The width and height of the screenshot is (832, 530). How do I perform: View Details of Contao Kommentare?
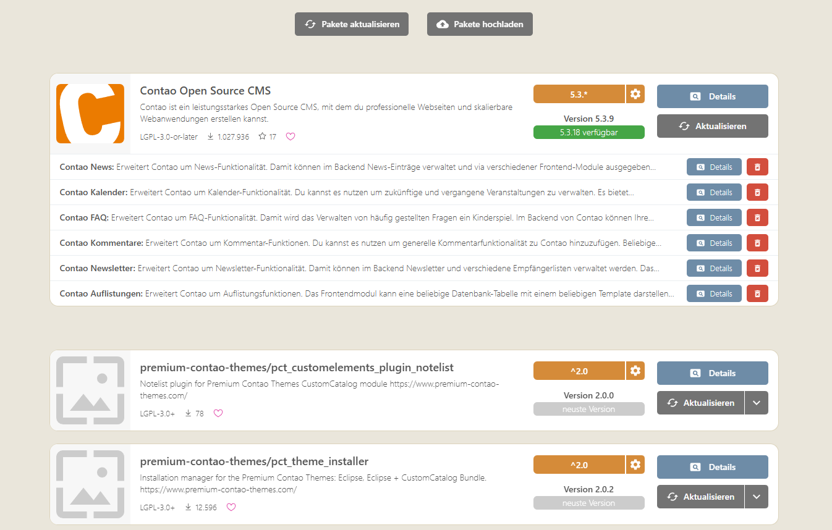(x=714, y=243)
